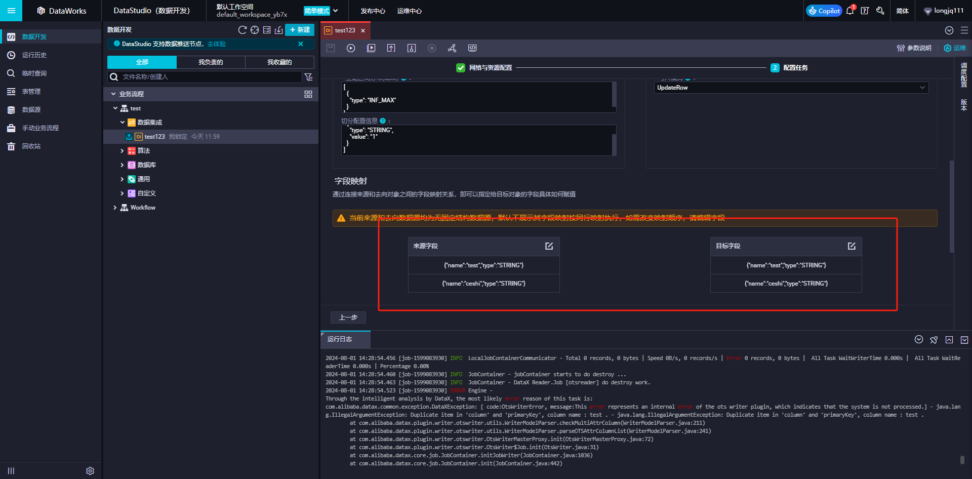This screenshot has width=972, height=479.
Task: Open the 写入模式 UpdateRow dropdown
Action: [791, 88]
